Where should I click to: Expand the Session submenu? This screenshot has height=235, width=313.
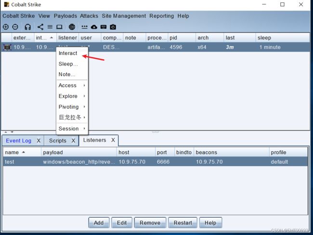pos(72,129)
